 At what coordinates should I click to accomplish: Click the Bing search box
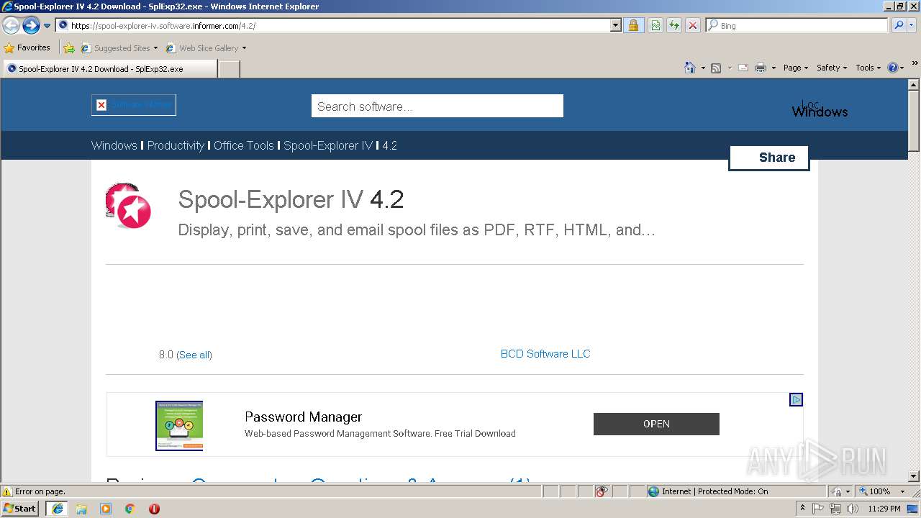[x=797, y=25]
